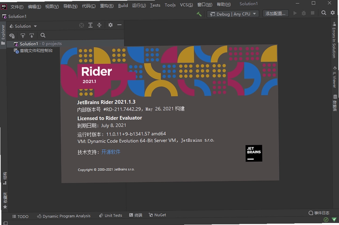This screenshot has width=339, height=225.
Task: Open the Unit Tests tab
Action: point(110,215)
